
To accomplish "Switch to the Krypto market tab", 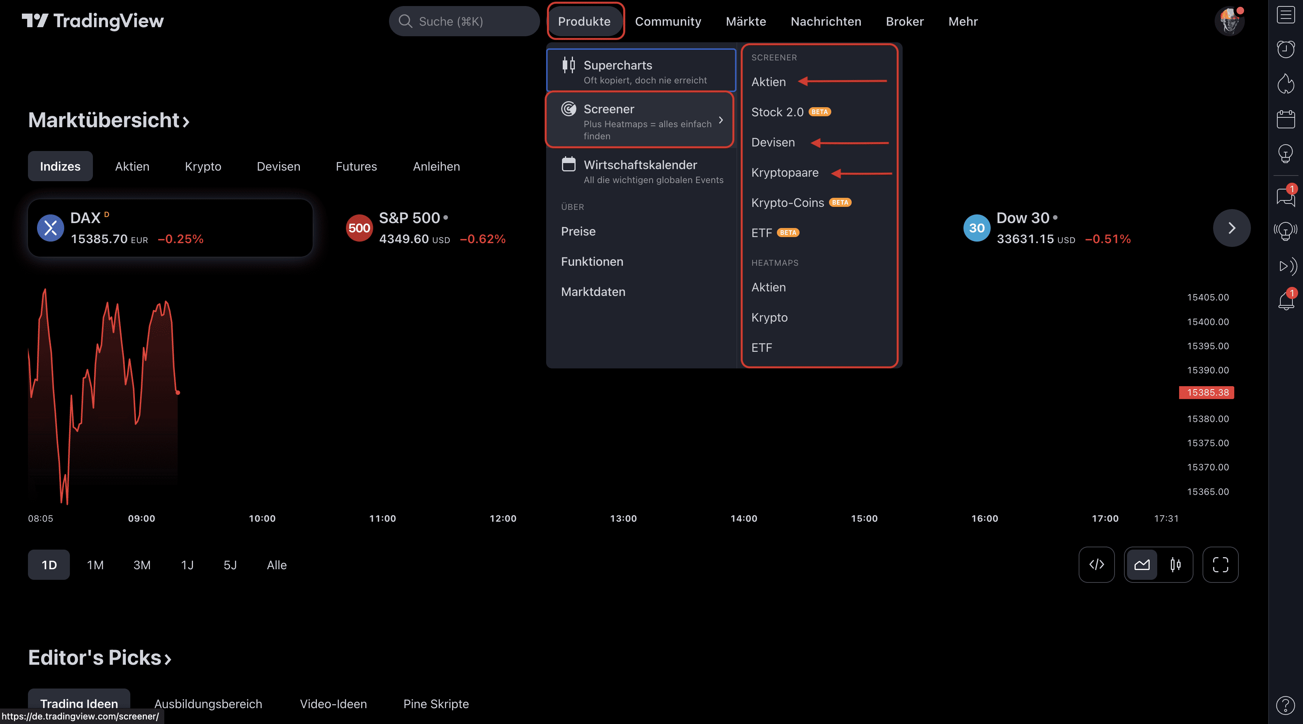I will [x=203, y=166].
